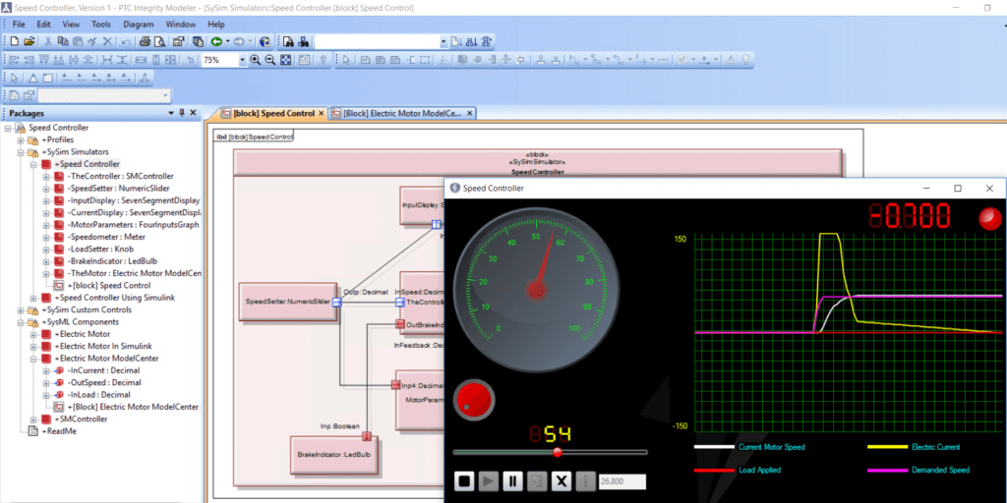
Task: Open the Packages panel dropdown arrow
Action: click(171, 113)
